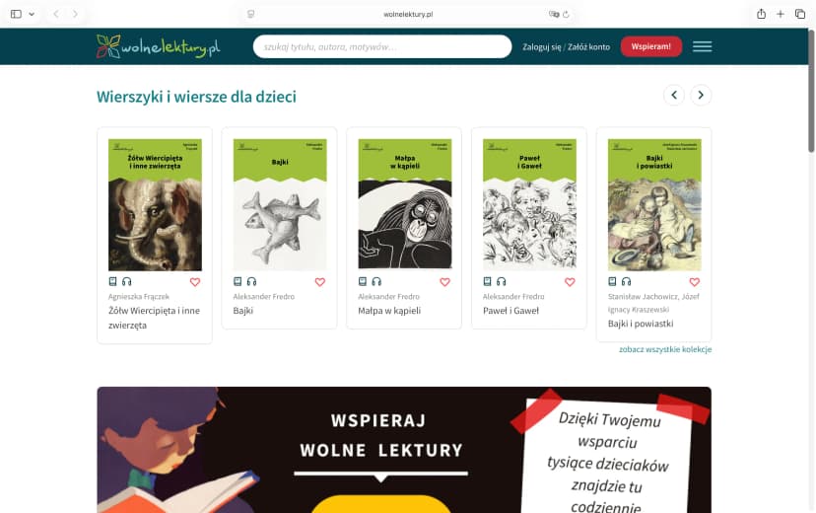Click headphones audiobook icon under Bajki

pyautogui.click(x=252, y=282)
